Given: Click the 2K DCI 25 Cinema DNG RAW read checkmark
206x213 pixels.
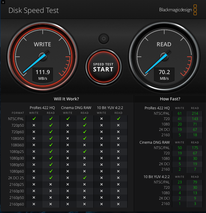Looking at the screenshot, I should (84, 177).
